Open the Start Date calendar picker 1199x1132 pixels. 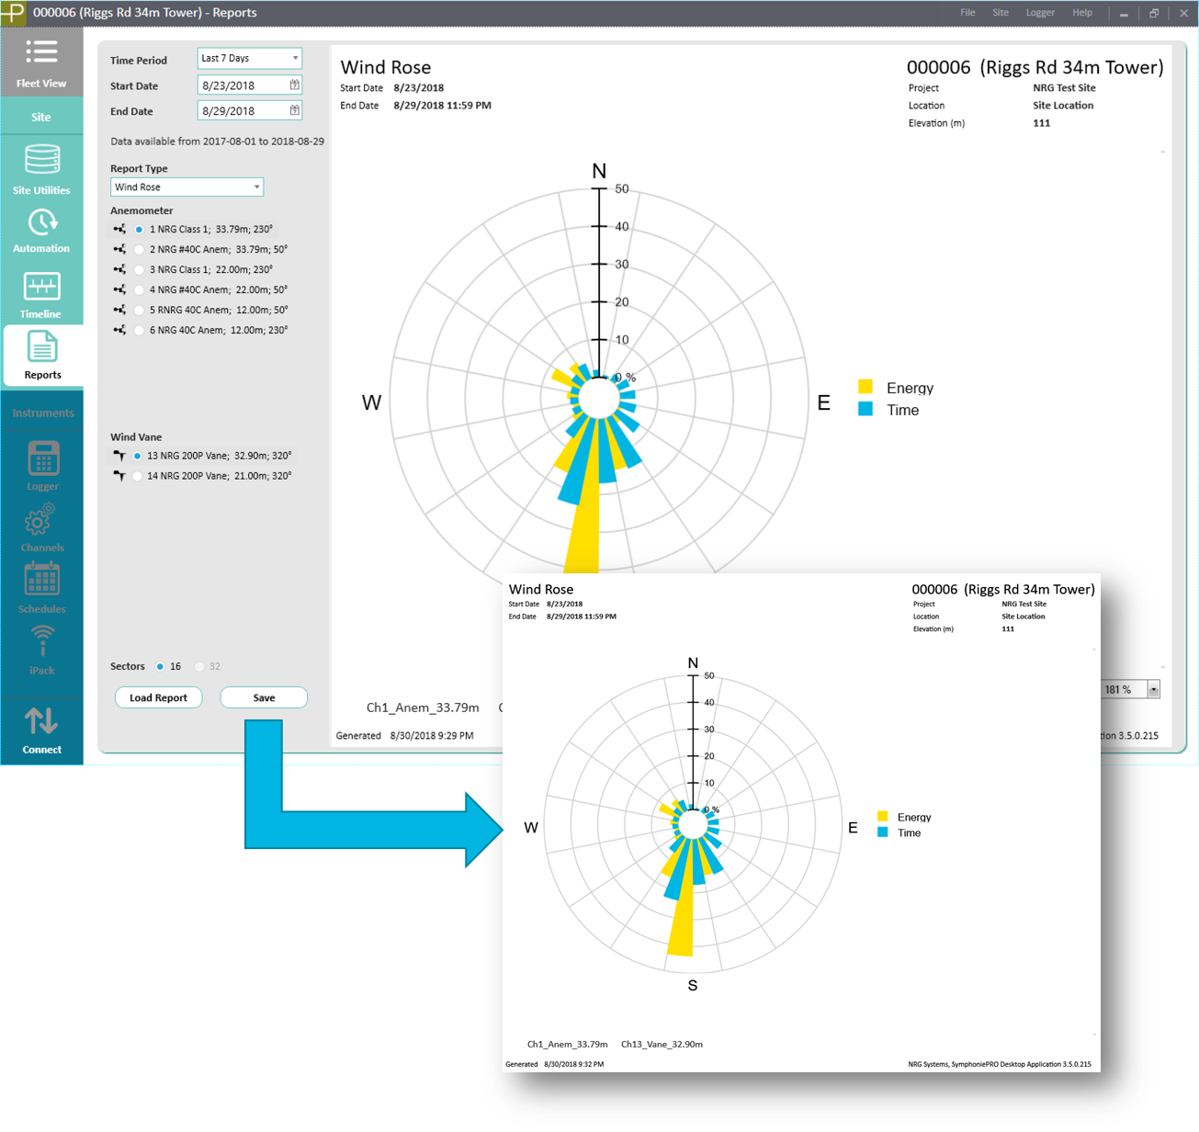[x=295, y=85]
